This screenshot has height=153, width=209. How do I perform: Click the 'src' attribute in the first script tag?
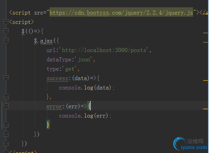point(38,13)
